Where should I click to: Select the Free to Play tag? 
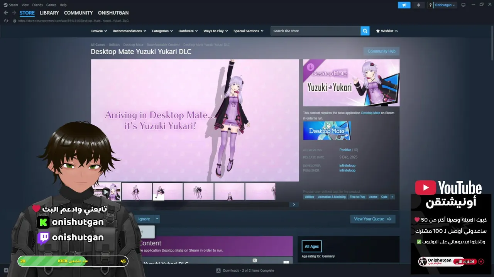pos(357,197)
